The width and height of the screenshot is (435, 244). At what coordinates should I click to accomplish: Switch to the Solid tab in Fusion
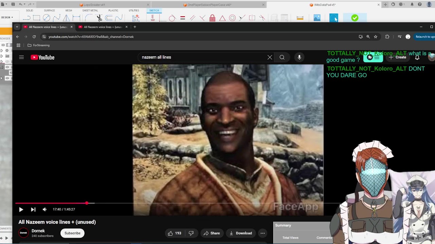30,11
